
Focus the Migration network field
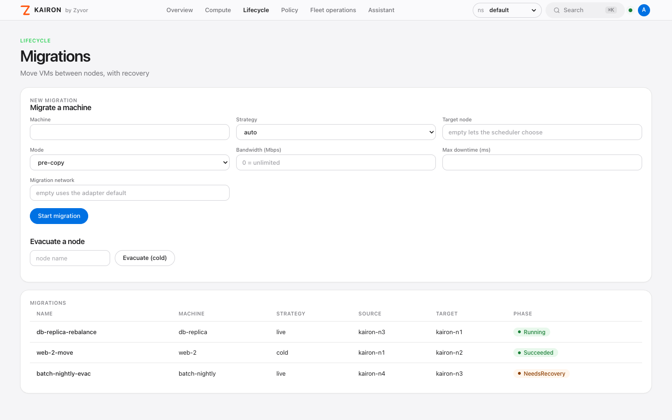click(x=130, y=193)
